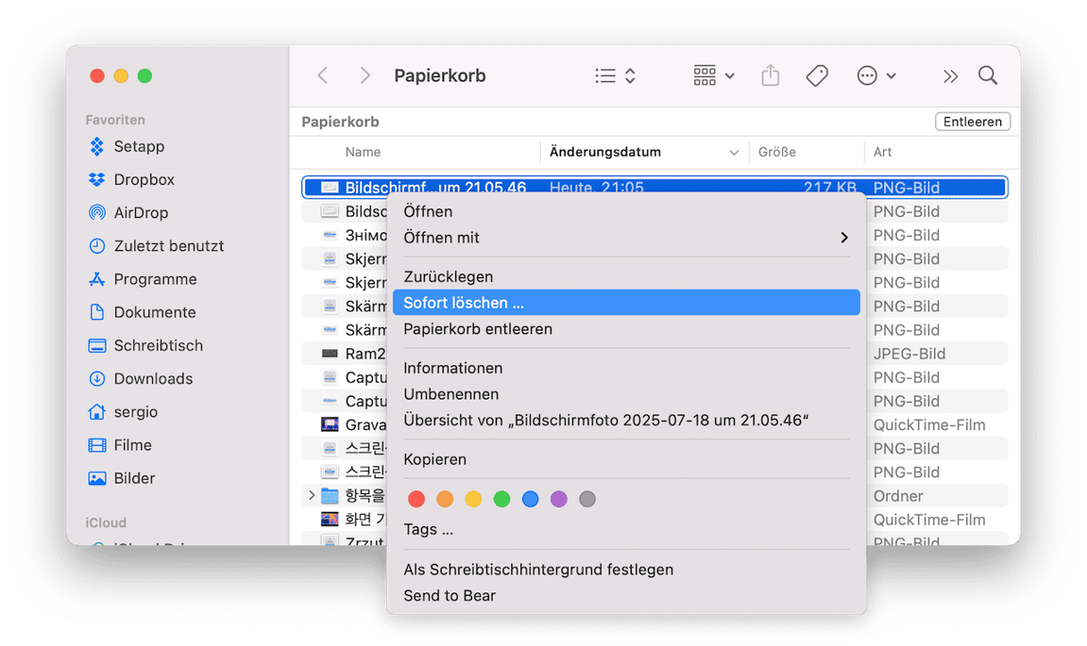Image resolution: width=1087 pixels, height=646 pixels.
Task: Select Zurücklegen in the context menu
Action: click(448, 277)
